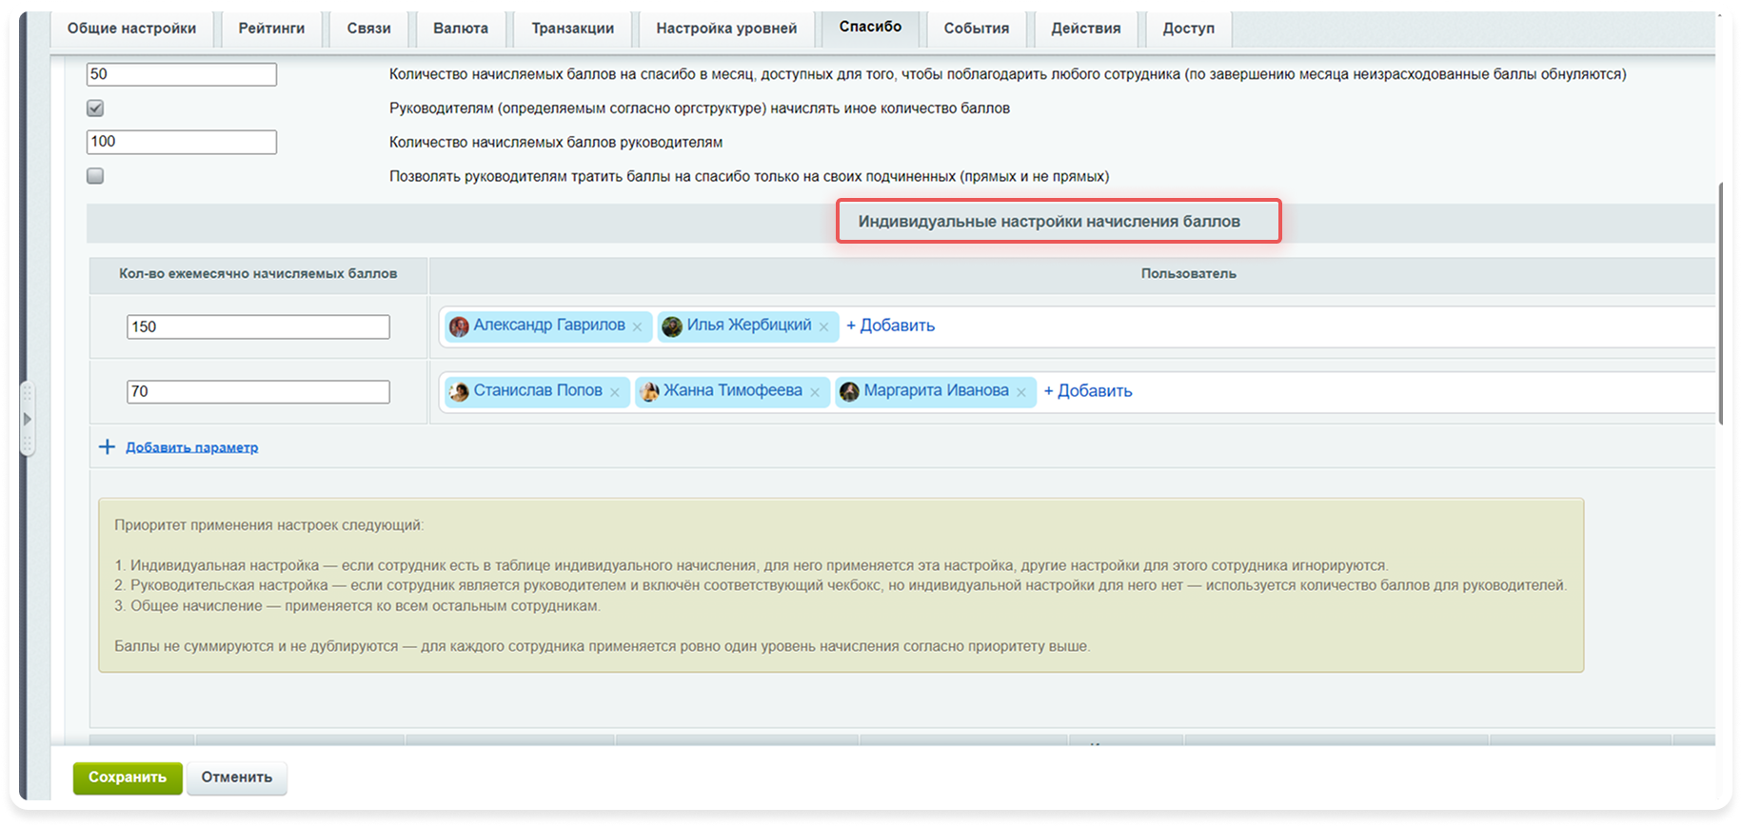Click the vertical scrollbar on the right

coord(1721,305)
